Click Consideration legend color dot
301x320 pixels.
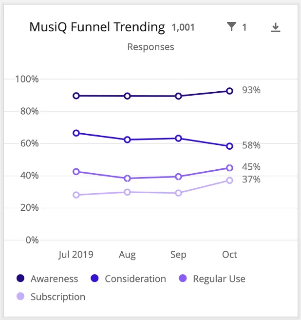pyautogui.click(x=95, y=279)
